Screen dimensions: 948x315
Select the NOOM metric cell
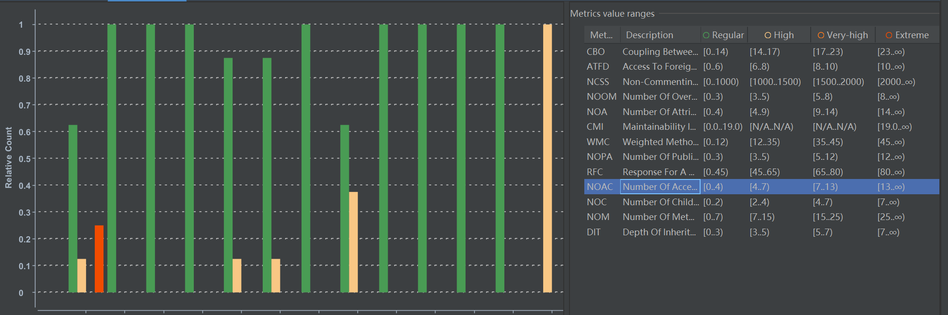tap(602, 96)
